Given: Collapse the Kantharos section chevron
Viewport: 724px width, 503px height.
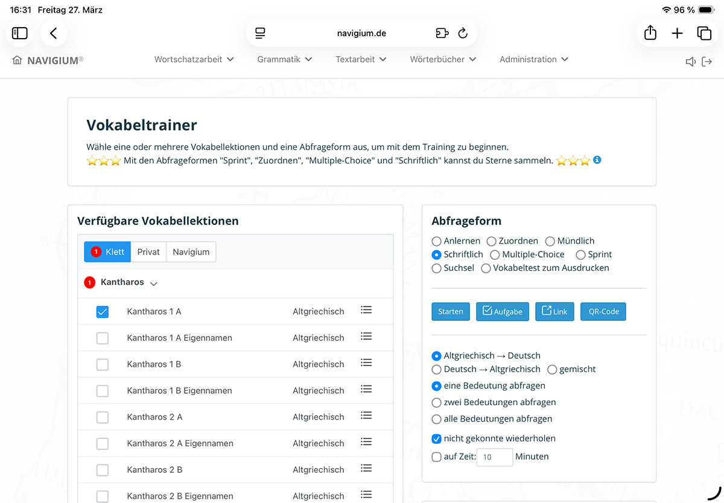Looking at the screenshot, I should 153,283.
